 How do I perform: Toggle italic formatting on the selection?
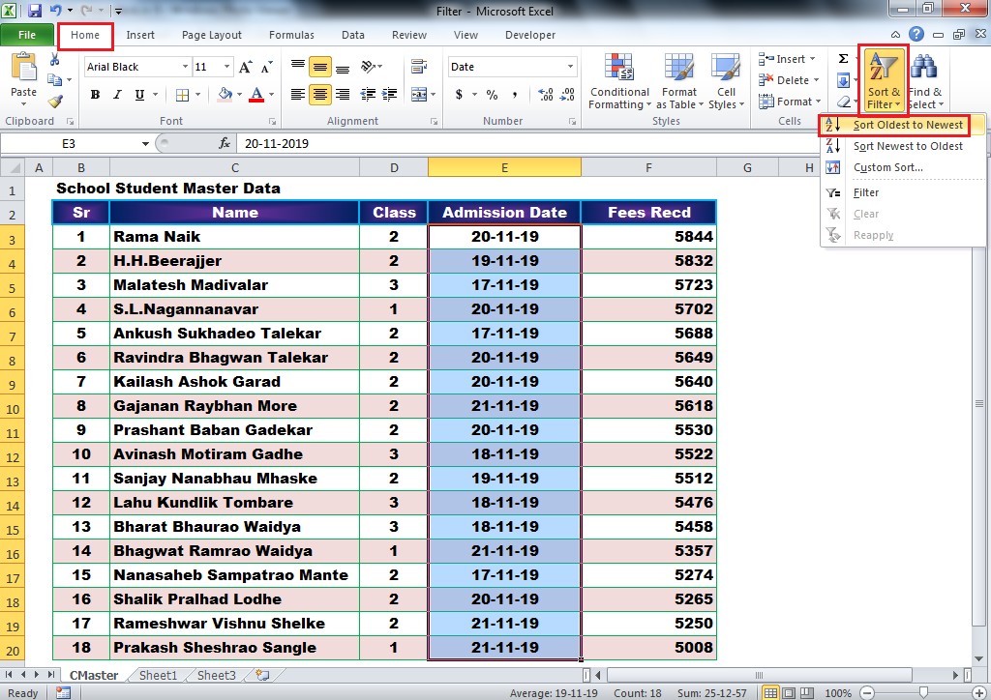coord(117,93)
